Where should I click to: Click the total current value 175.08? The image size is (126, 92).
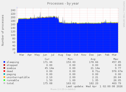[48, 83]
